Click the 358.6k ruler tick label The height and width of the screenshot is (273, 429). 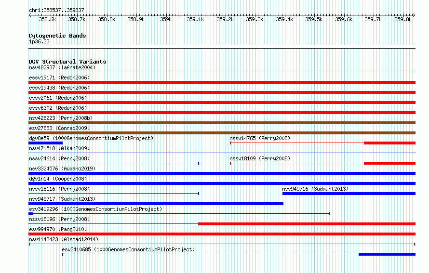point(47,19)
